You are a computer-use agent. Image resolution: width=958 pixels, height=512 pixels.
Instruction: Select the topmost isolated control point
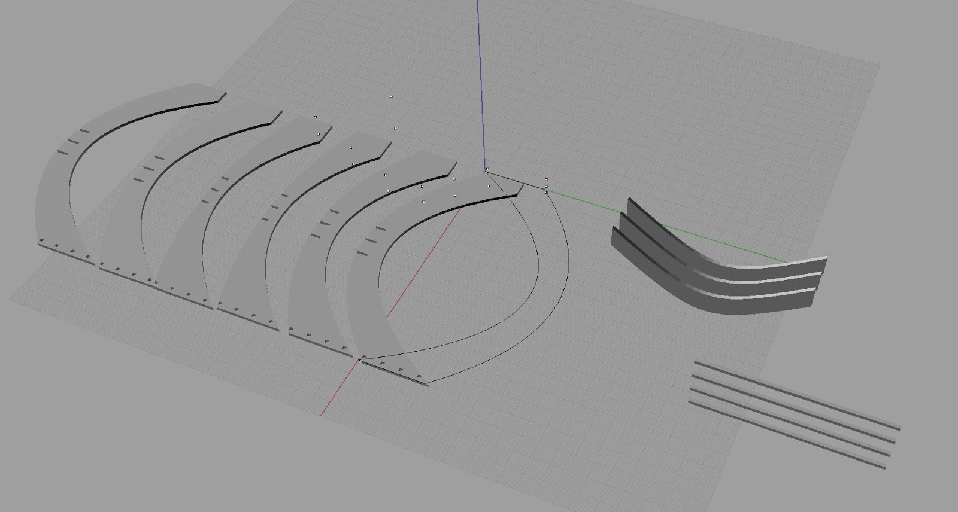pyautogui.click(x=391, y=97)
